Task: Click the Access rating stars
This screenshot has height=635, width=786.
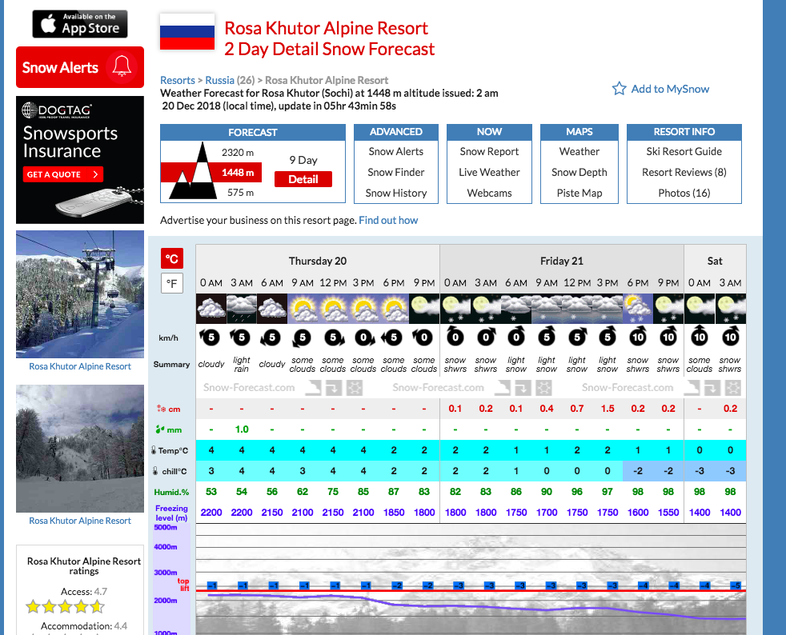Action: click(65, 607)
